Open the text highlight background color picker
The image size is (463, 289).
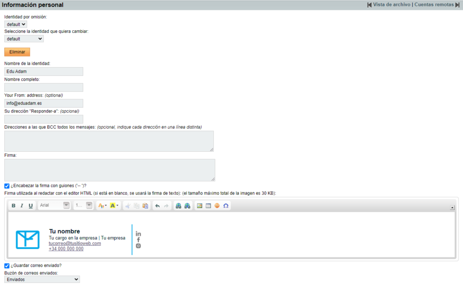pos(114,206)
